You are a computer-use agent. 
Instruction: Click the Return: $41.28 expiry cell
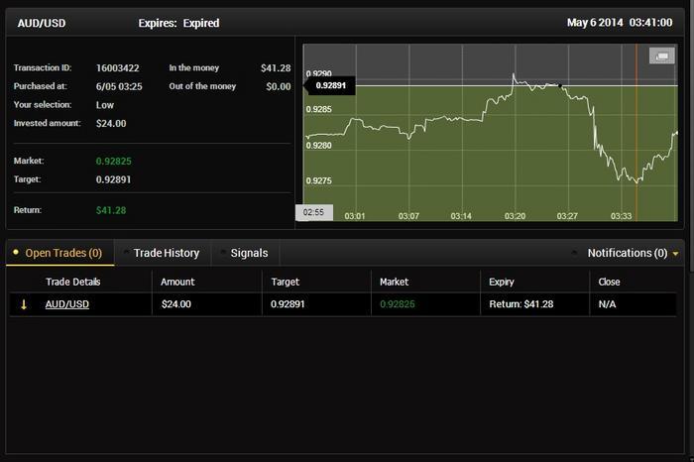tap(521, 304)
